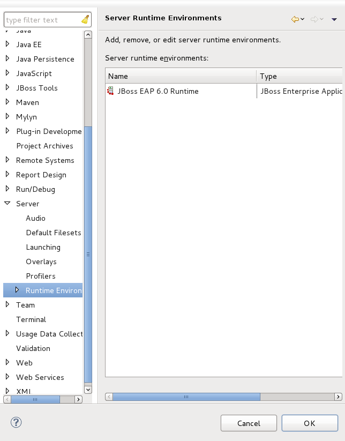Click the help question mark icon
The height and width of the screenshot is (441, 345).
point(16,422)
